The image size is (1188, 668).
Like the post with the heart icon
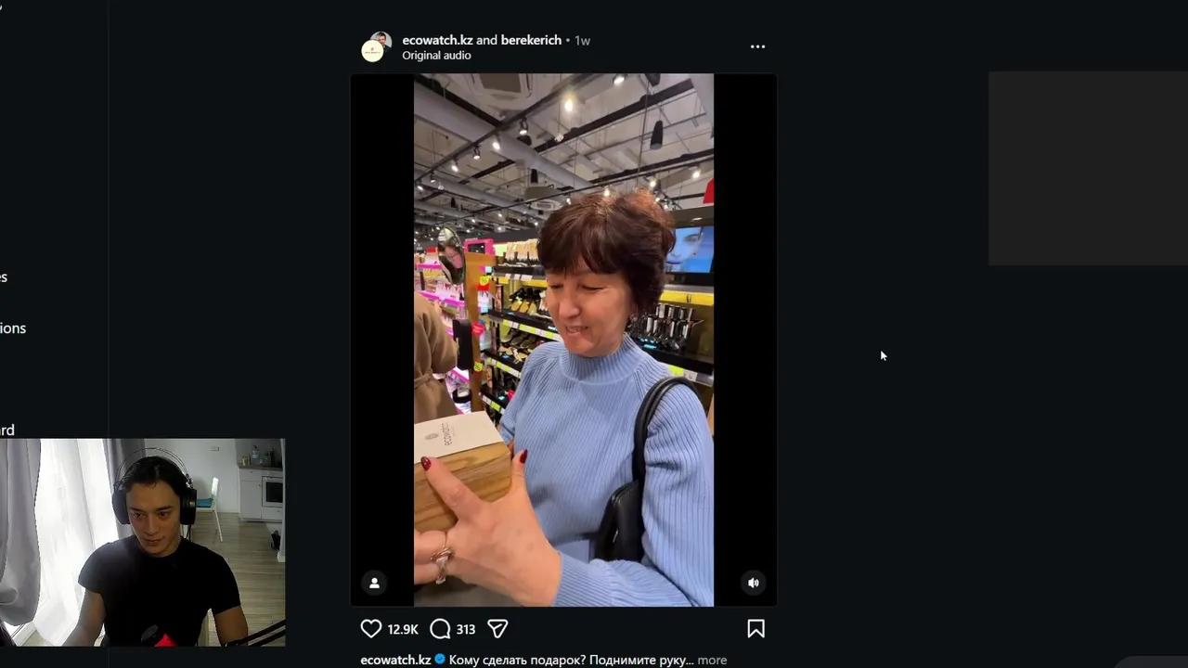tap(371, 629)
